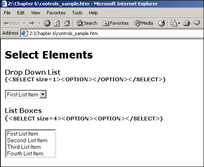Open the Favorites toolbar button
The image size is (204, 167).
(x=116, y=23)
